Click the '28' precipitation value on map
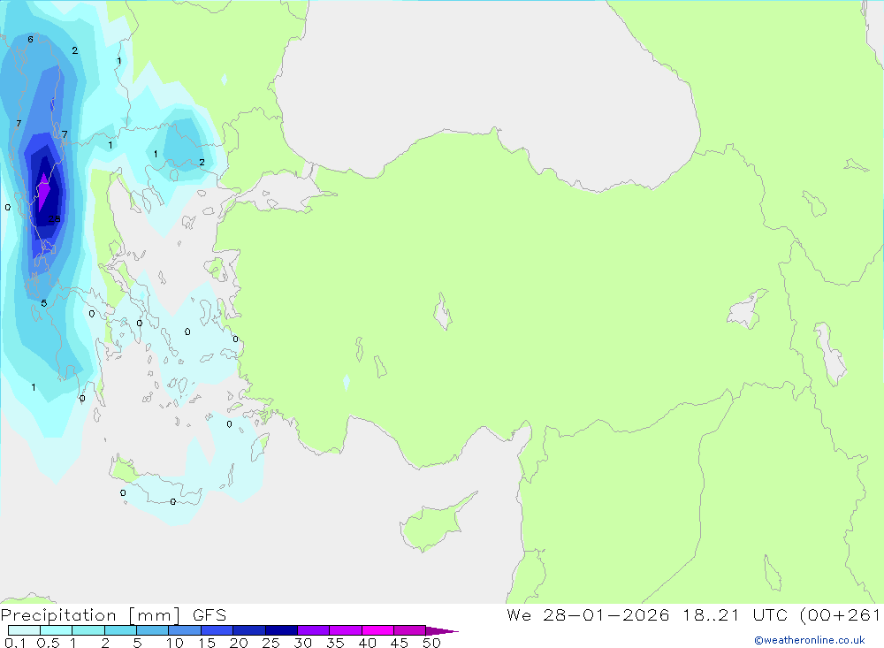The width and height of the screenshot is (884, 648). tap(54, 219)
